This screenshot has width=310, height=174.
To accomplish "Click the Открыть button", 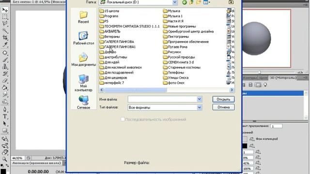I will click(223, 99).
